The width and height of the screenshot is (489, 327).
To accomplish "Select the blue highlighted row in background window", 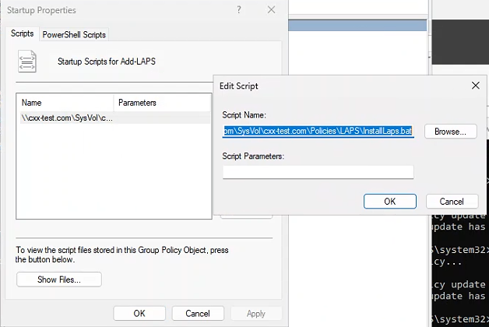I will tap(358, 25).
